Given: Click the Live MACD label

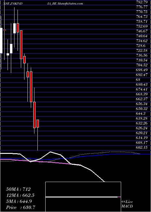Looking at the screenshot, I should pyautogui.click(x=127, y=204).
